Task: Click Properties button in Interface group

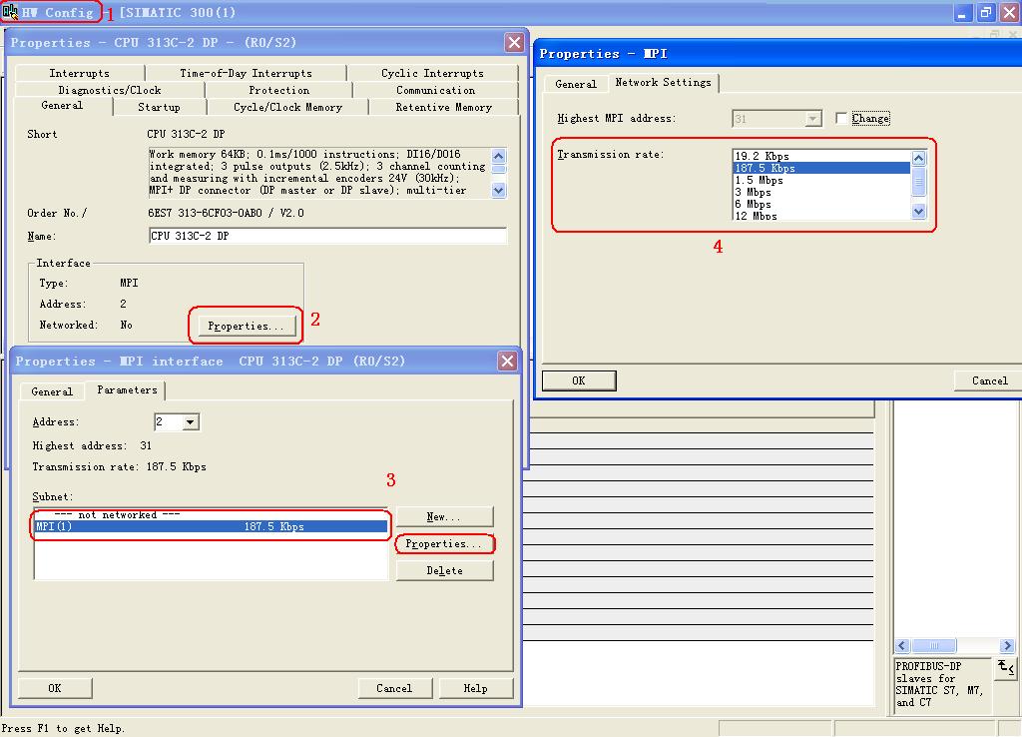Action: point(246,326)
